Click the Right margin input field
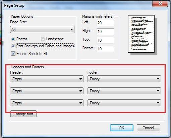Image resolution: width=171 pixels, height=138 pixels. (105, 32)
